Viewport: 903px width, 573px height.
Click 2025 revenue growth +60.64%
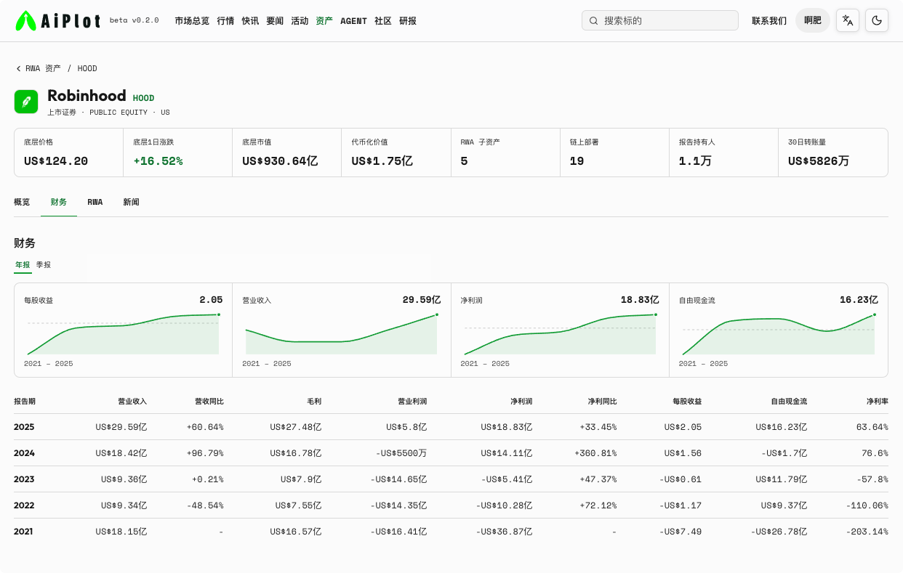(205, 427)
